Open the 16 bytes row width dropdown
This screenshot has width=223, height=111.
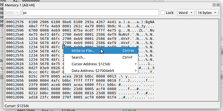[x=207, y=13]
